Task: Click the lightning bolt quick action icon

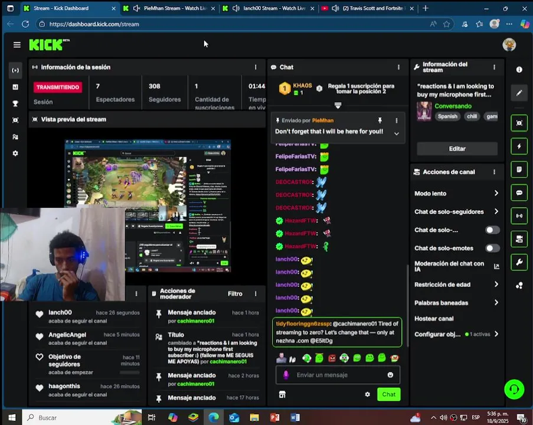Action: (x=519, y=146)
